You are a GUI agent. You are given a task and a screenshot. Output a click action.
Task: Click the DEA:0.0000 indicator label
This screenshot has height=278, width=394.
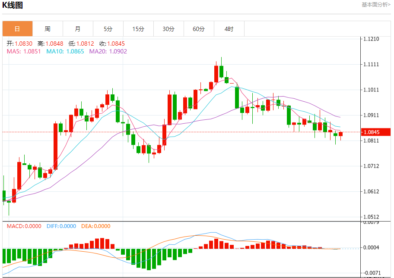tap(96, 226)
